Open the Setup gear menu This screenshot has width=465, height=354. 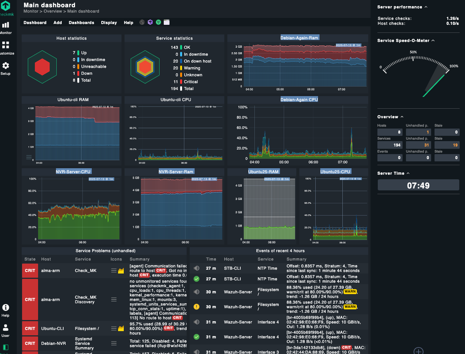(x=6, y=68)
